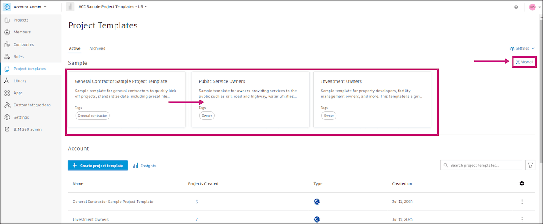Screen dimensions: 543x224
Task: Click the Jul 11, 2024 date in General Contractor row
Action: pyautogui.click(x=402, y=202)
